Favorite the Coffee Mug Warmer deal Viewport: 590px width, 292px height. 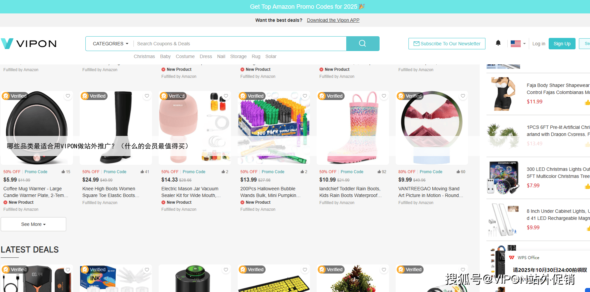[x=68, y=96]
